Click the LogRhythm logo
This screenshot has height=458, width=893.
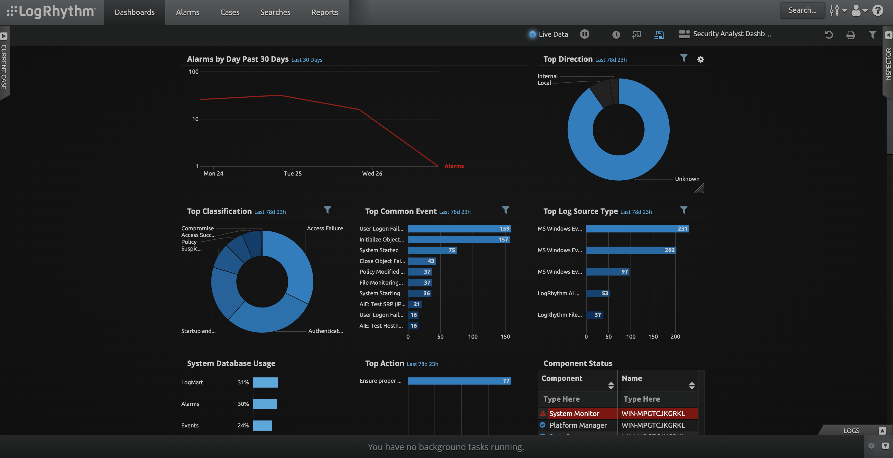[x=51, y=11]
